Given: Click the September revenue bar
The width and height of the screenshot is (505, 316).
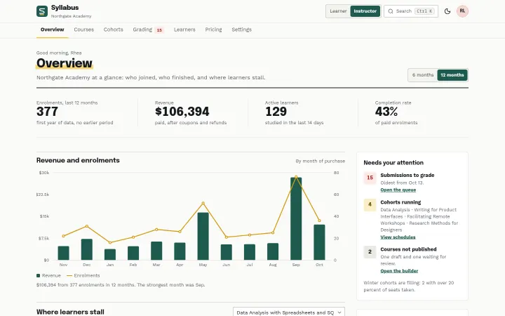Looking at the screenshot, I should [296, 218].
